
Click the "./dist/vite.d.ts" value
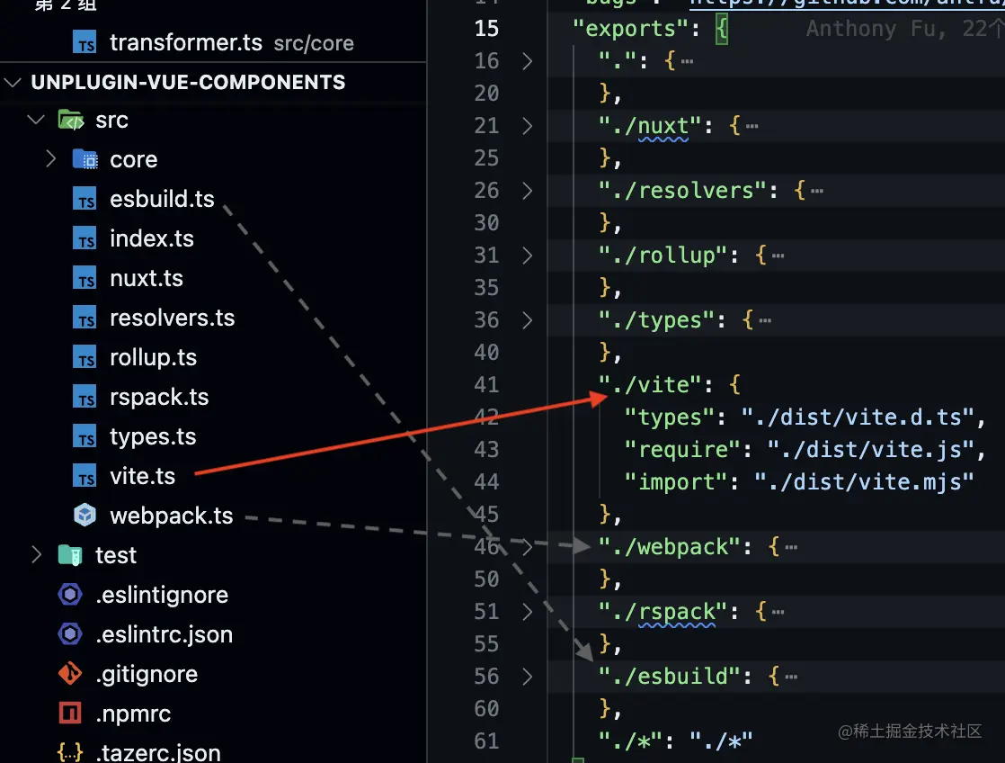pos(858,417)
